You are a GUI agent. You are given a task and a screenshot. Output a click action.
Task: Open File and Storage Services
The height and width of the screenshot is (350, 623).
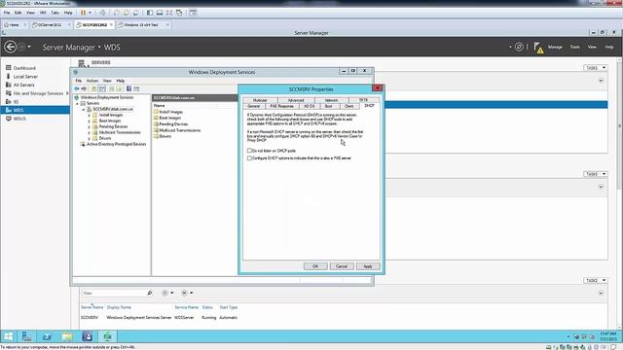38,93
